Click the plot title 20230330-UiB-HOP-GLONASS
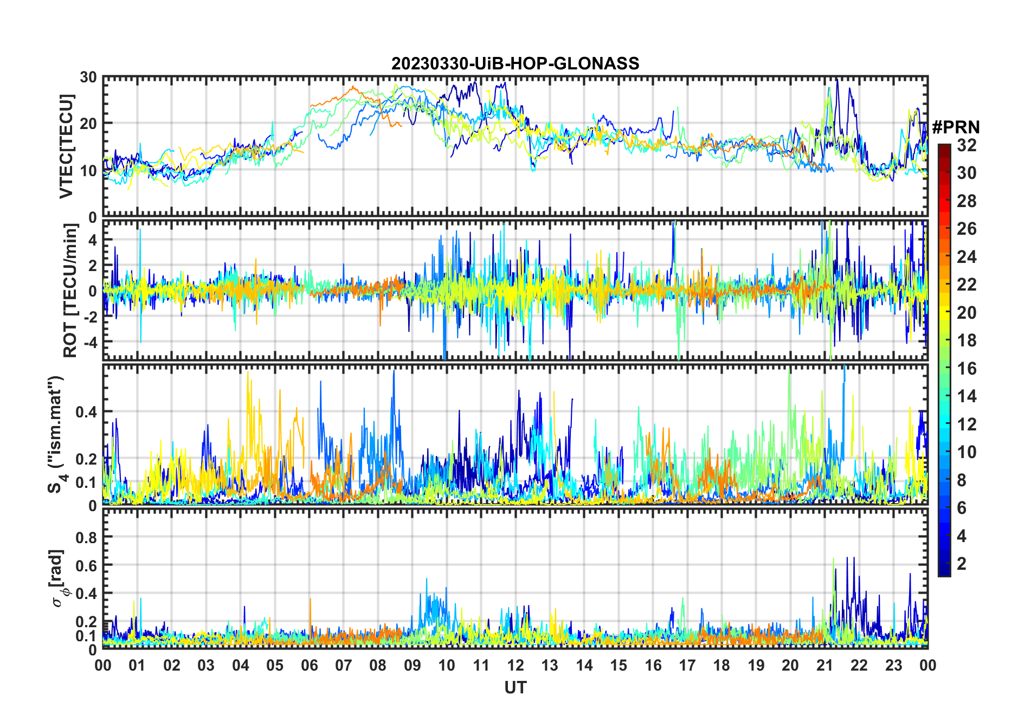This screenshot has height=721, width=1031. 515,63
